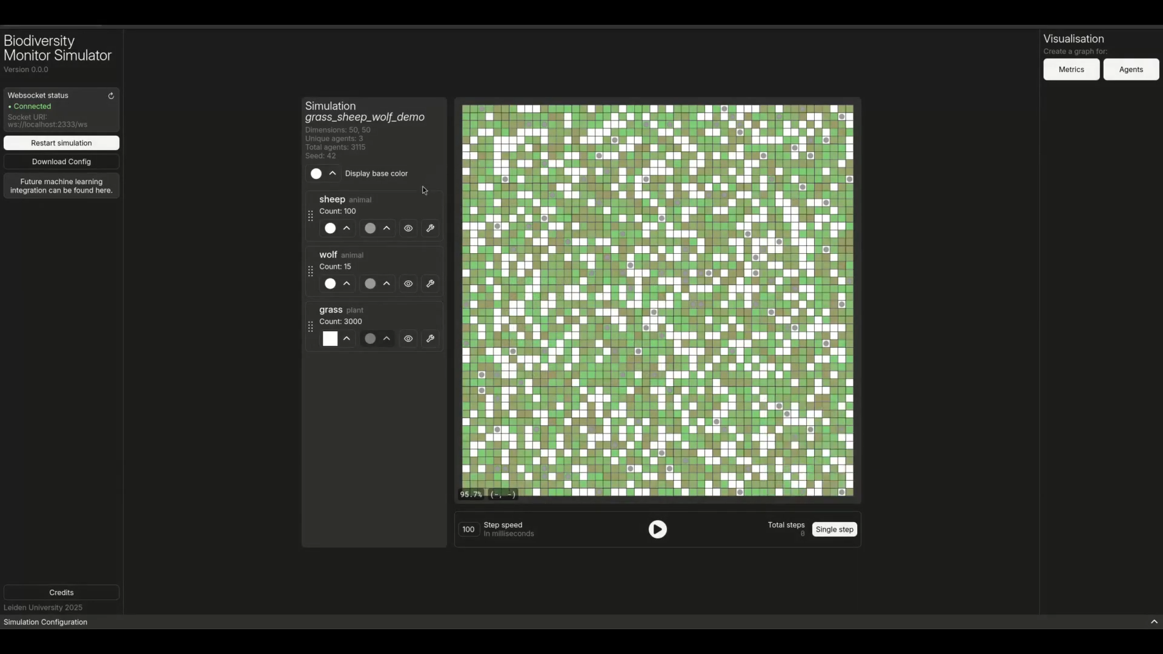Click the 'Count: 3000' text
1163x654 pixels.
pyautogui.click(x=340, y=322)
